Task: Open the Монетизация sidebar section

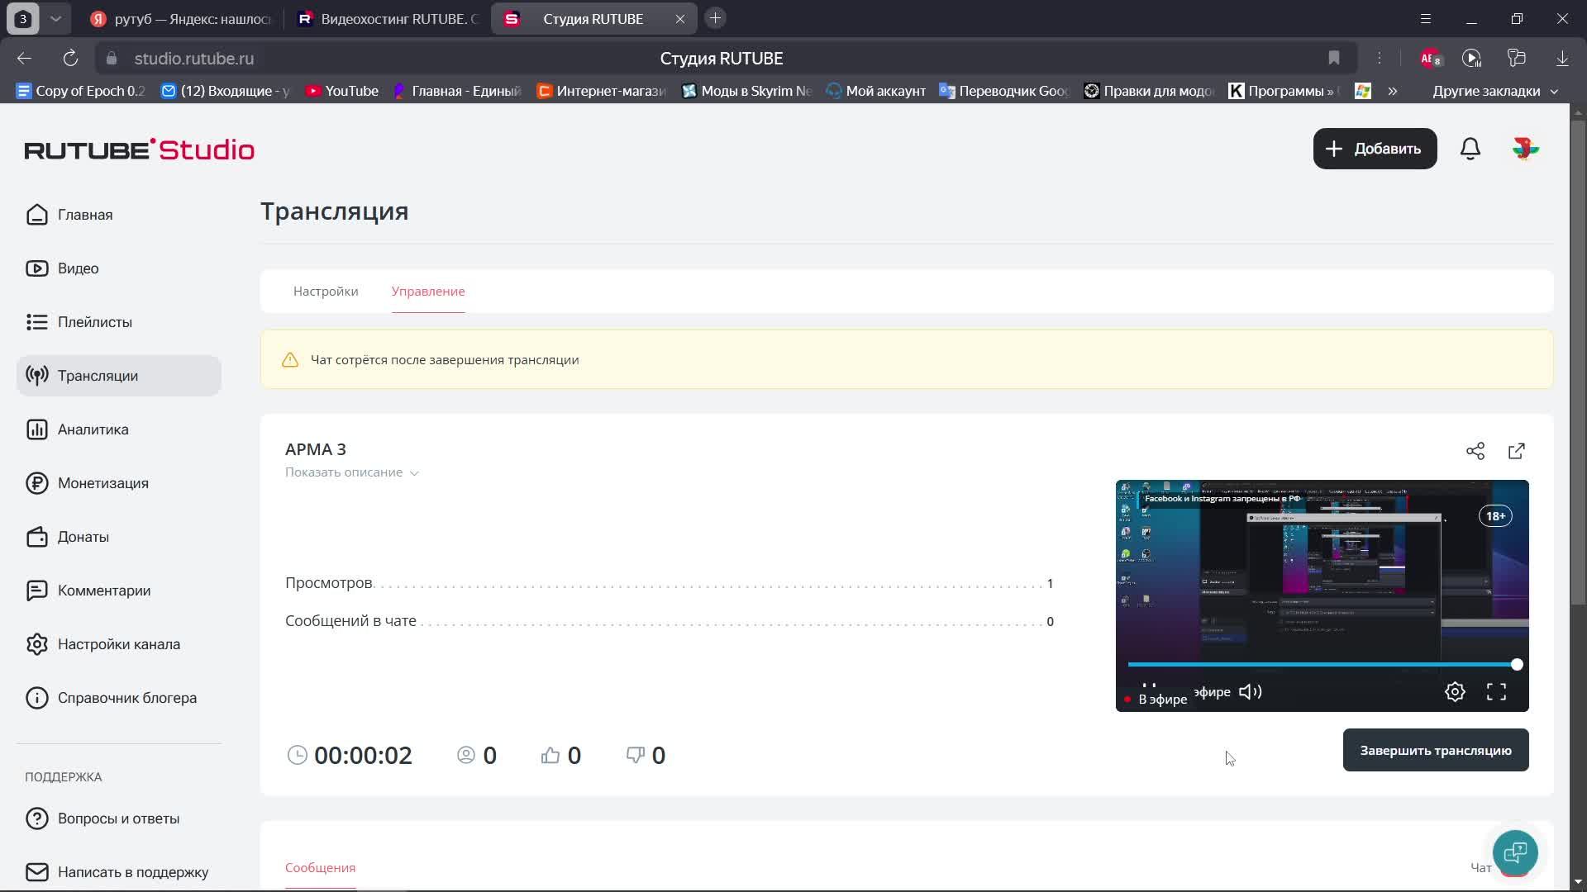Action: 118,483
